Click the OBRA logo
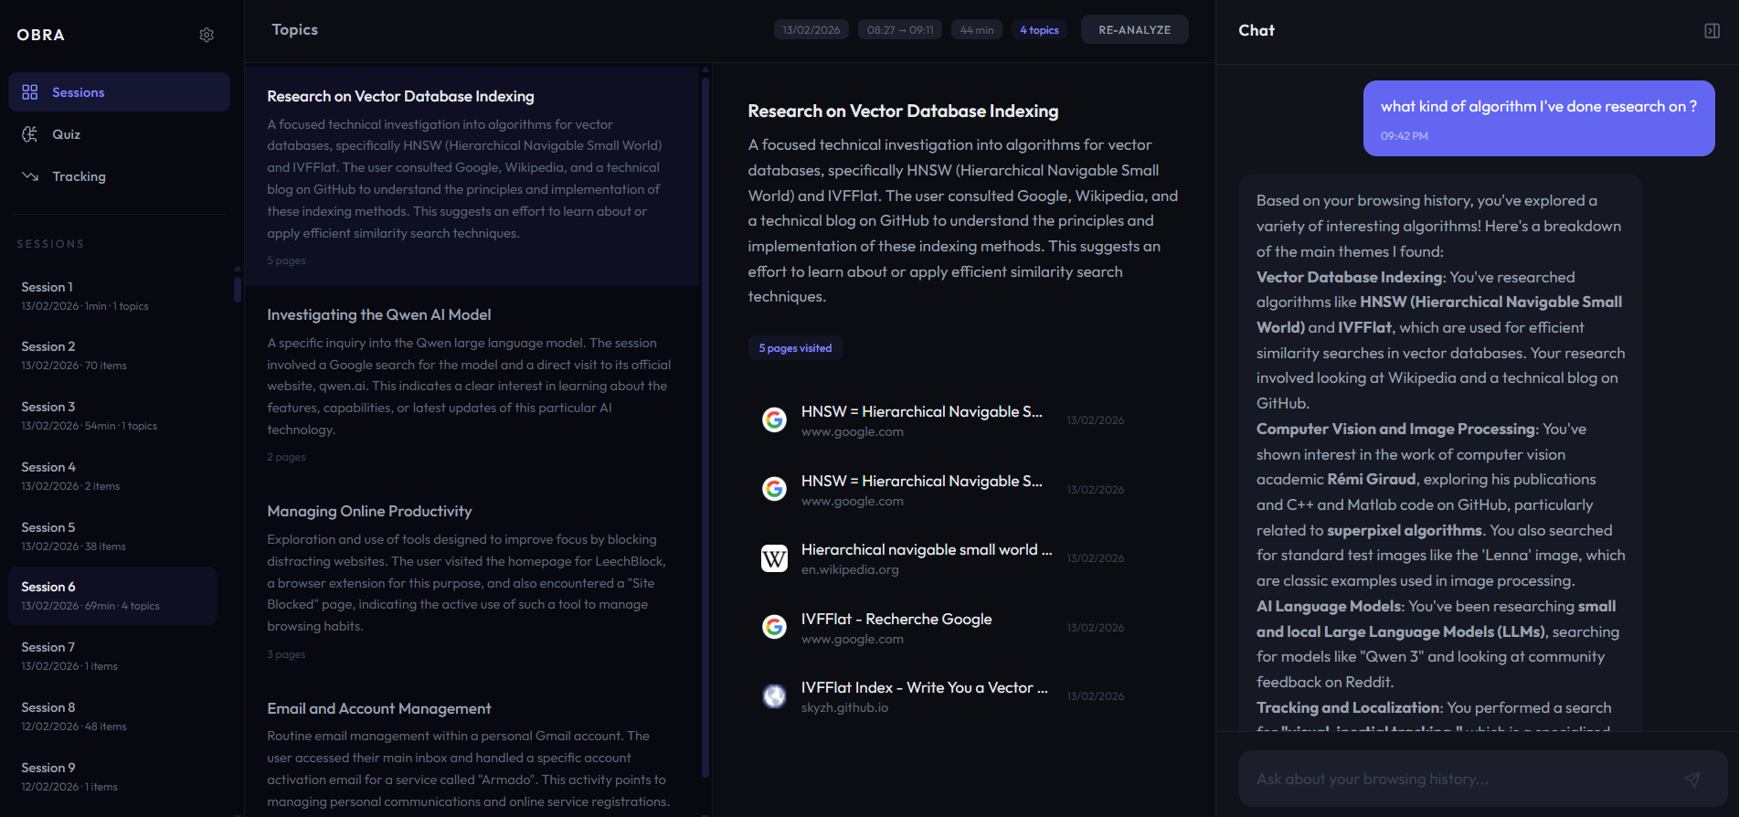This screenshot has height=817, width=1739. coord(41,35)
